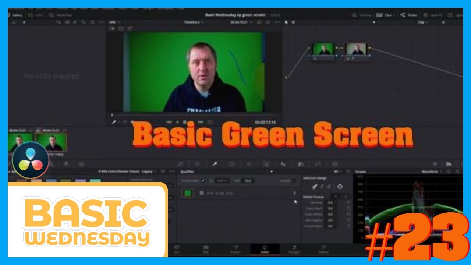Switch to the Edit page tab
The image size is (471, 265).
[206, 249]
